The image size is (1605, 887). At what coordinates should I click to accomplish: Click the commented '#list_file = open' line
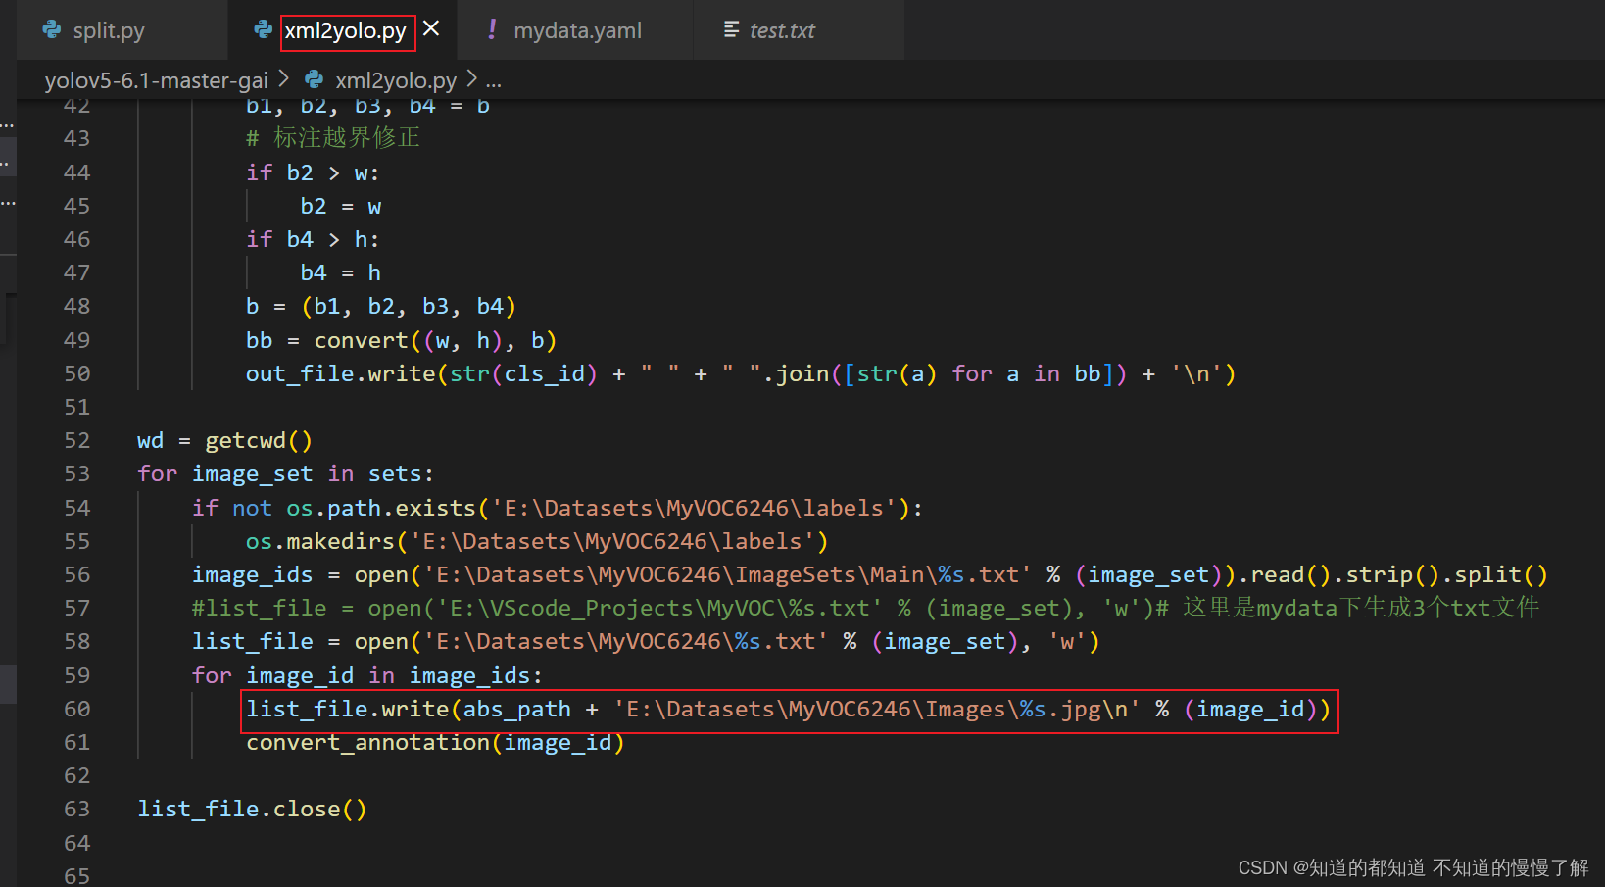coord(865,609)
